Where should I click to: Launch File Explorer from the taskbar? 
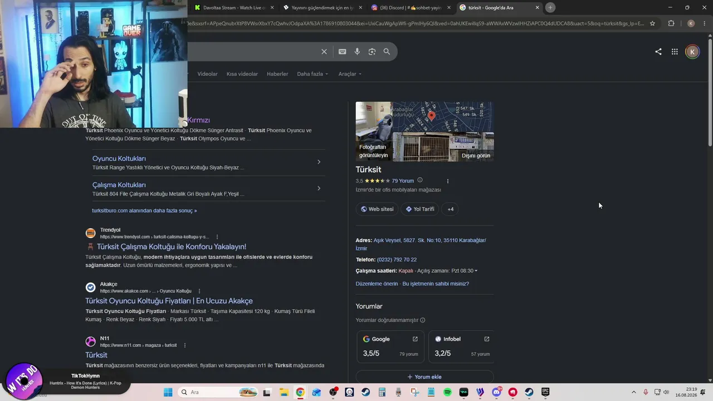tap(284, 392)
